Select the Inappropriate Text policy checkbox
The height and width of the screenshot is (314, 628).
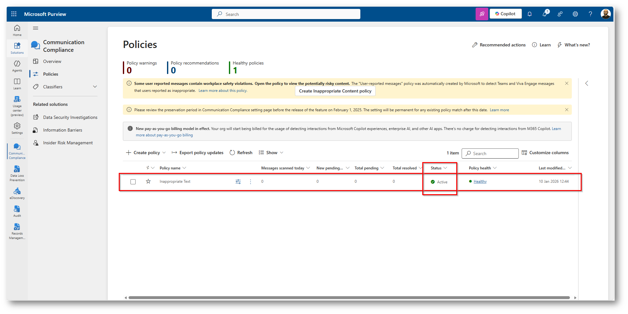(x=133, y=182)
